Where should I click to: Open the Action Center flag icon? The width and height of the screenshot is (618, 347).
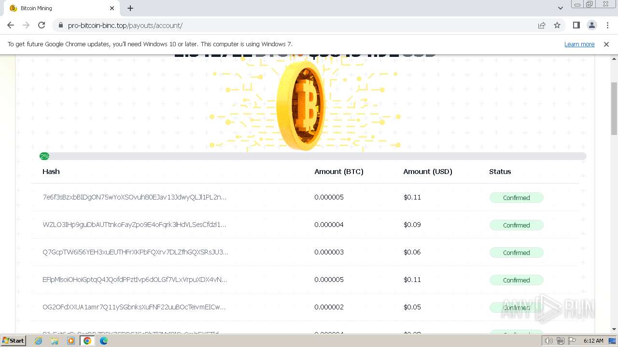click(x=572, y=341)
